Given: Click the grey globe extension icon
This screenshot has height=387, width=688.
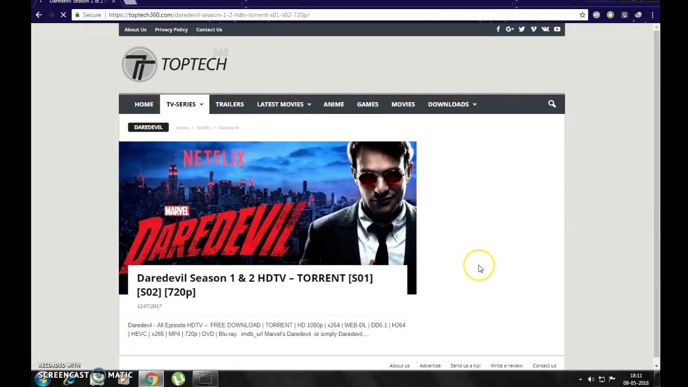Looking at the screenshot, I should (x=638, y=15).
